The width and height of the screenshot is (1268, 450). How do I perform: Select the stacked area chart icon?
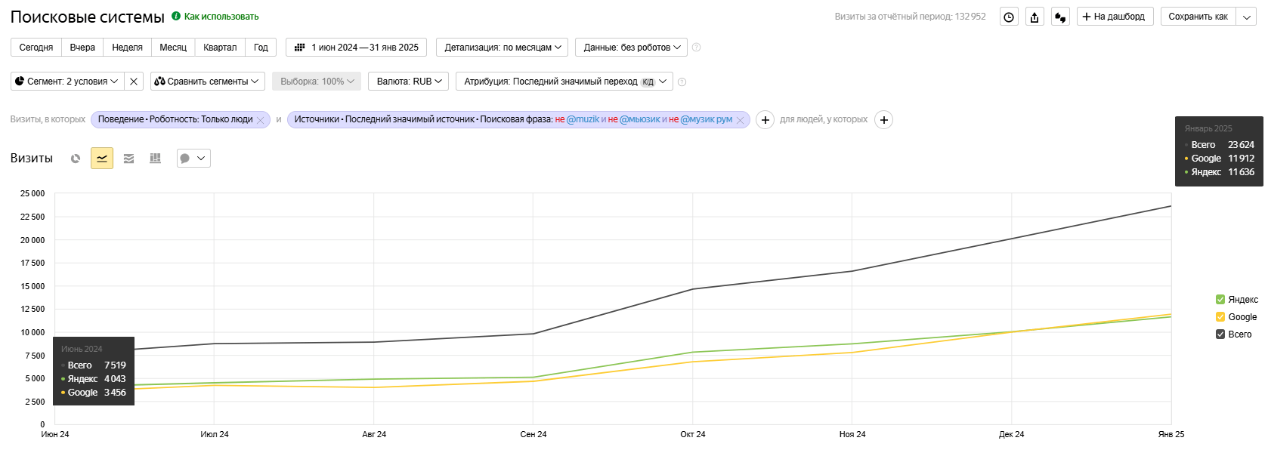129,159
